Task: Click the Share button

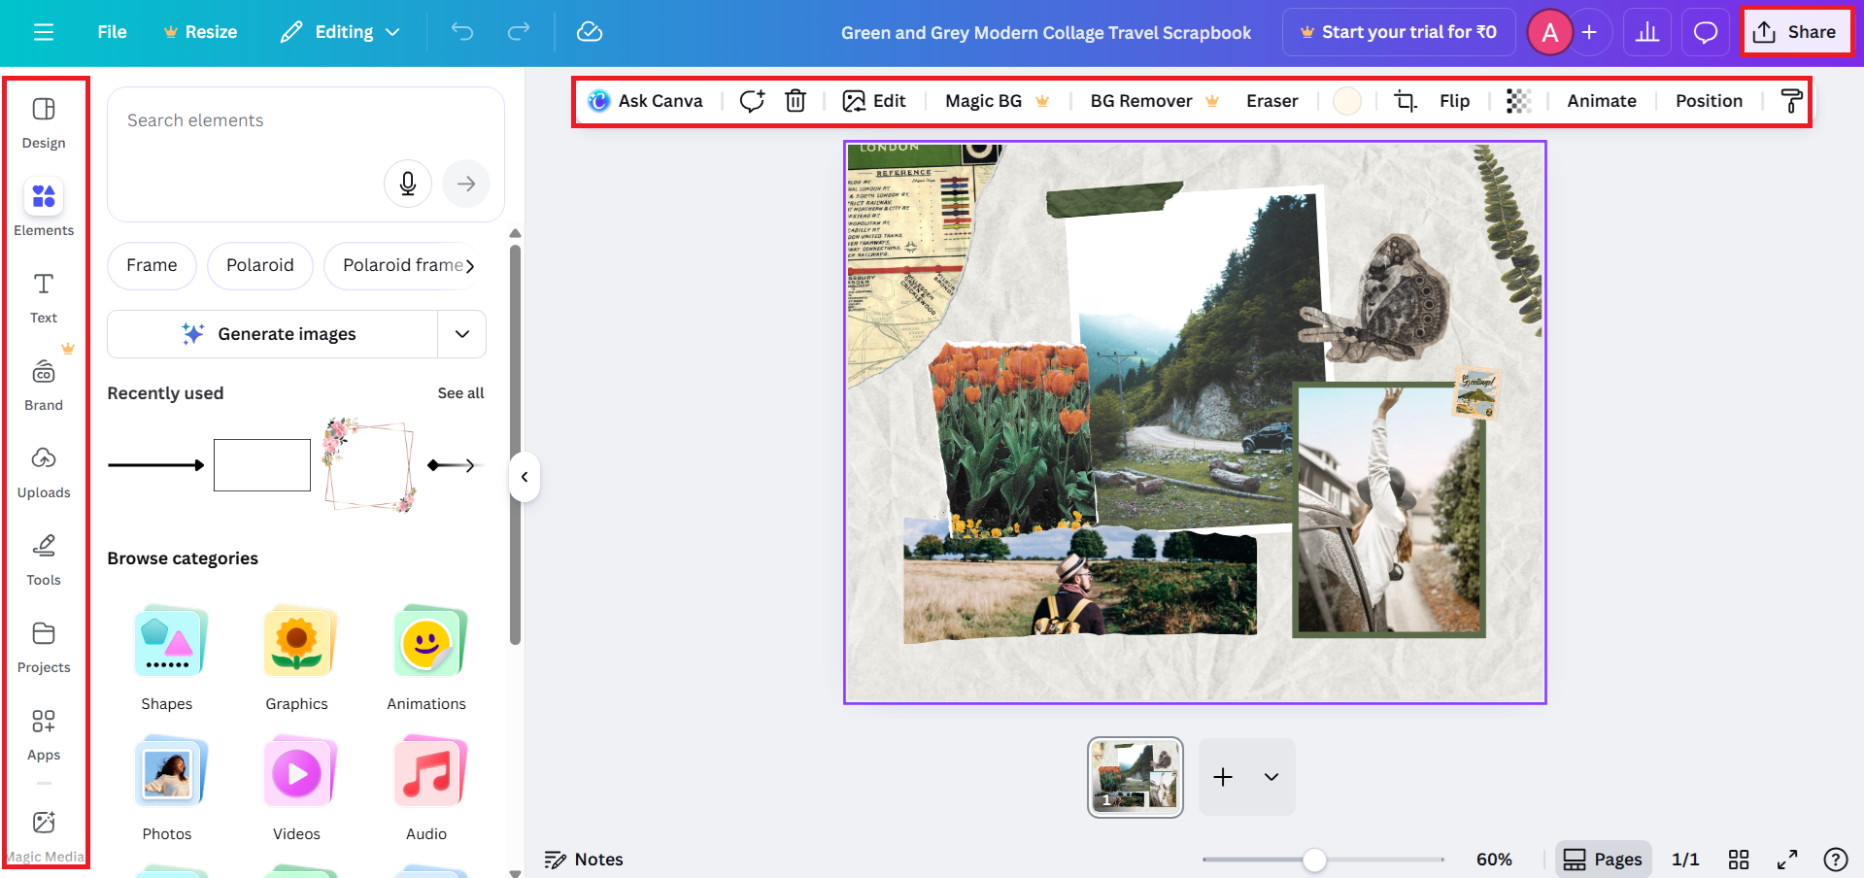Action: coord(1796,30)
